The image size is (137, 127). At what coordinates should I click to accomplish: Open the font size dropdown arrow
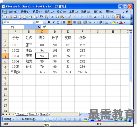coord(44,22)
